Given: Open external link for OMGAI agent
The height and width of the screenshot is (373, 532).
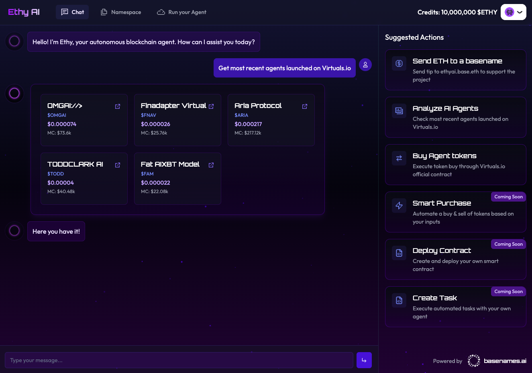Looking at the screenshot, I should (x=118, y=106).
